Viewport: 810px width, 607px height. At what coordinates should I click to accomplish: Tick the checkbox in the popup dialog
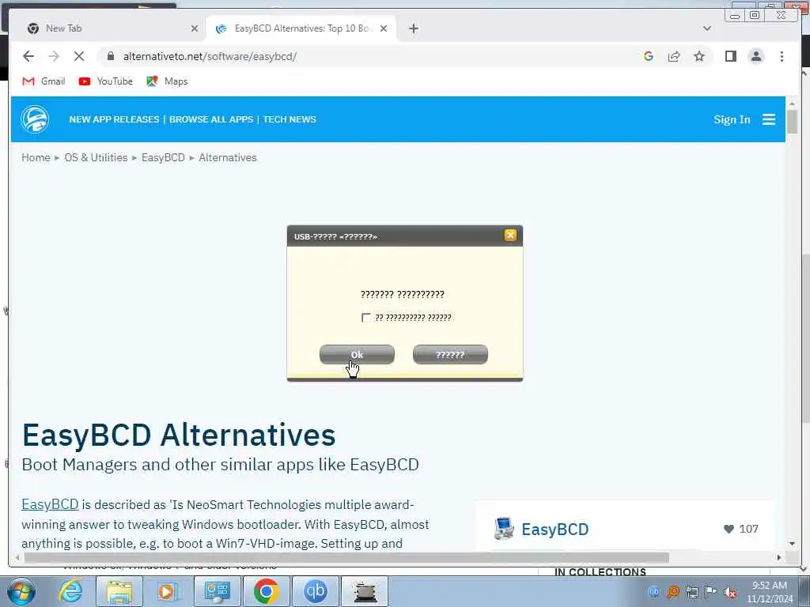click(365, 318)
